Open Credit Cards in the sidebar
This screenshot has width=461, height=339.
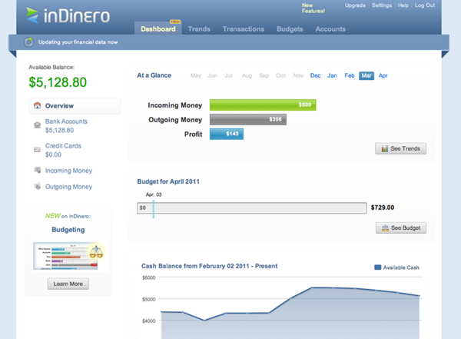pos(63,150)
